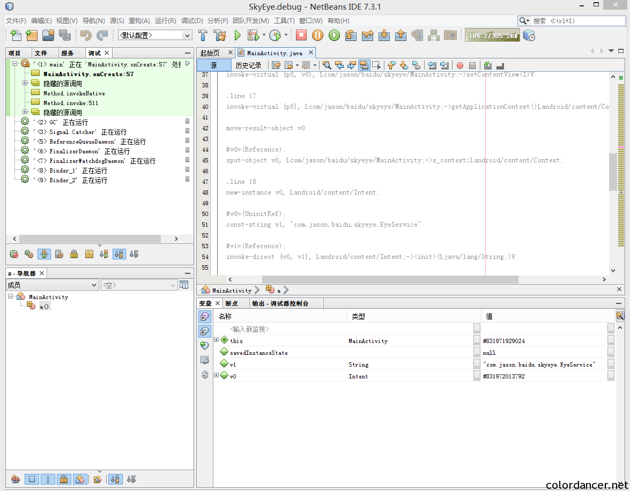This screenshot has height=491, width=630.
Task: Click the Debug Project icon
Action: [x=254, y=35]
